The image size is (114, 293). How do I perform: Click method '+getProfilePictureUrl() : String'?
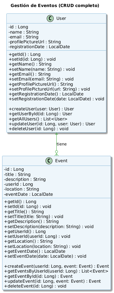41,84
